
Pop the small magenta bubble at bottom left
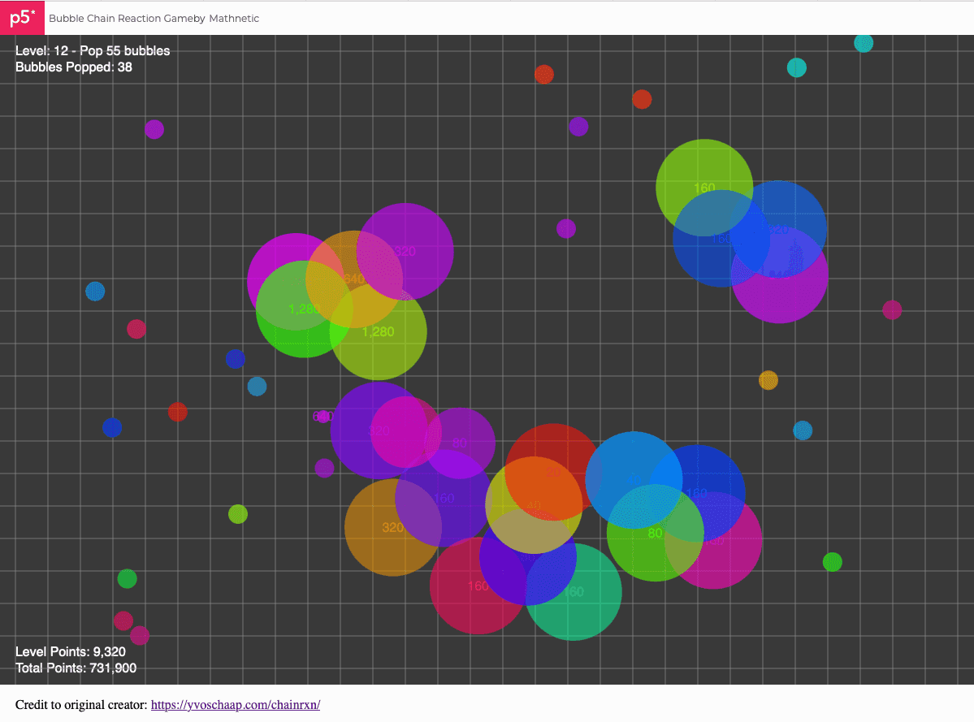(x=140, y=636)
